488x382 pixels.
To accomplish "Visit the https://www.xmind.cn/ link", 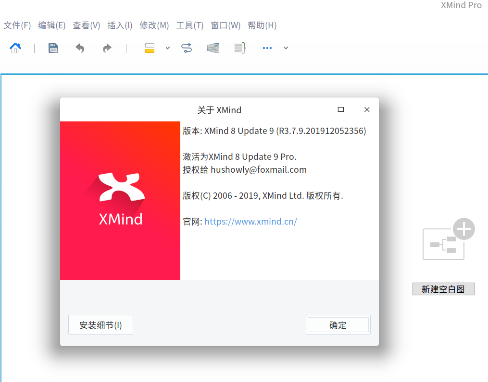I will click(x=250, y=221).
